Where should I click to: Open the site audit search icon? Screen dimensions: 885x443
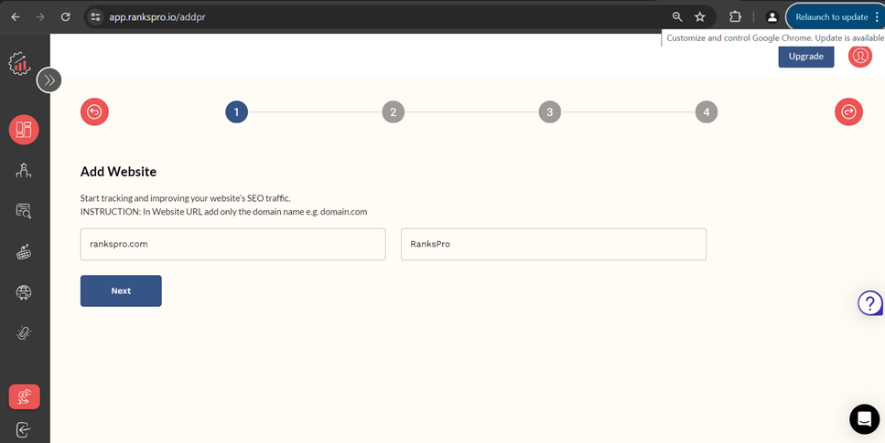(24, 211)
